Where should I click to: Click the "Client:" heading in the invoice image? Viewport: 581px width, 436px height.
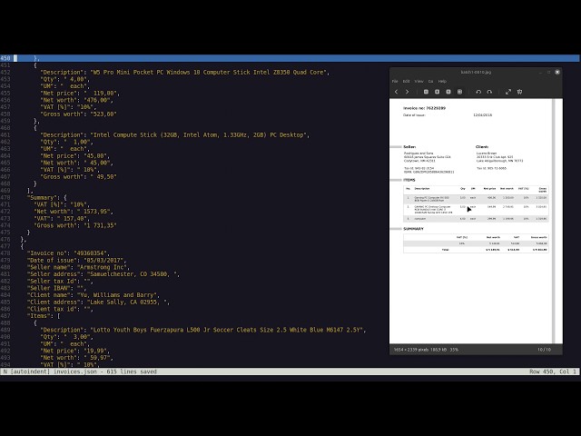[x=482, y=147]
